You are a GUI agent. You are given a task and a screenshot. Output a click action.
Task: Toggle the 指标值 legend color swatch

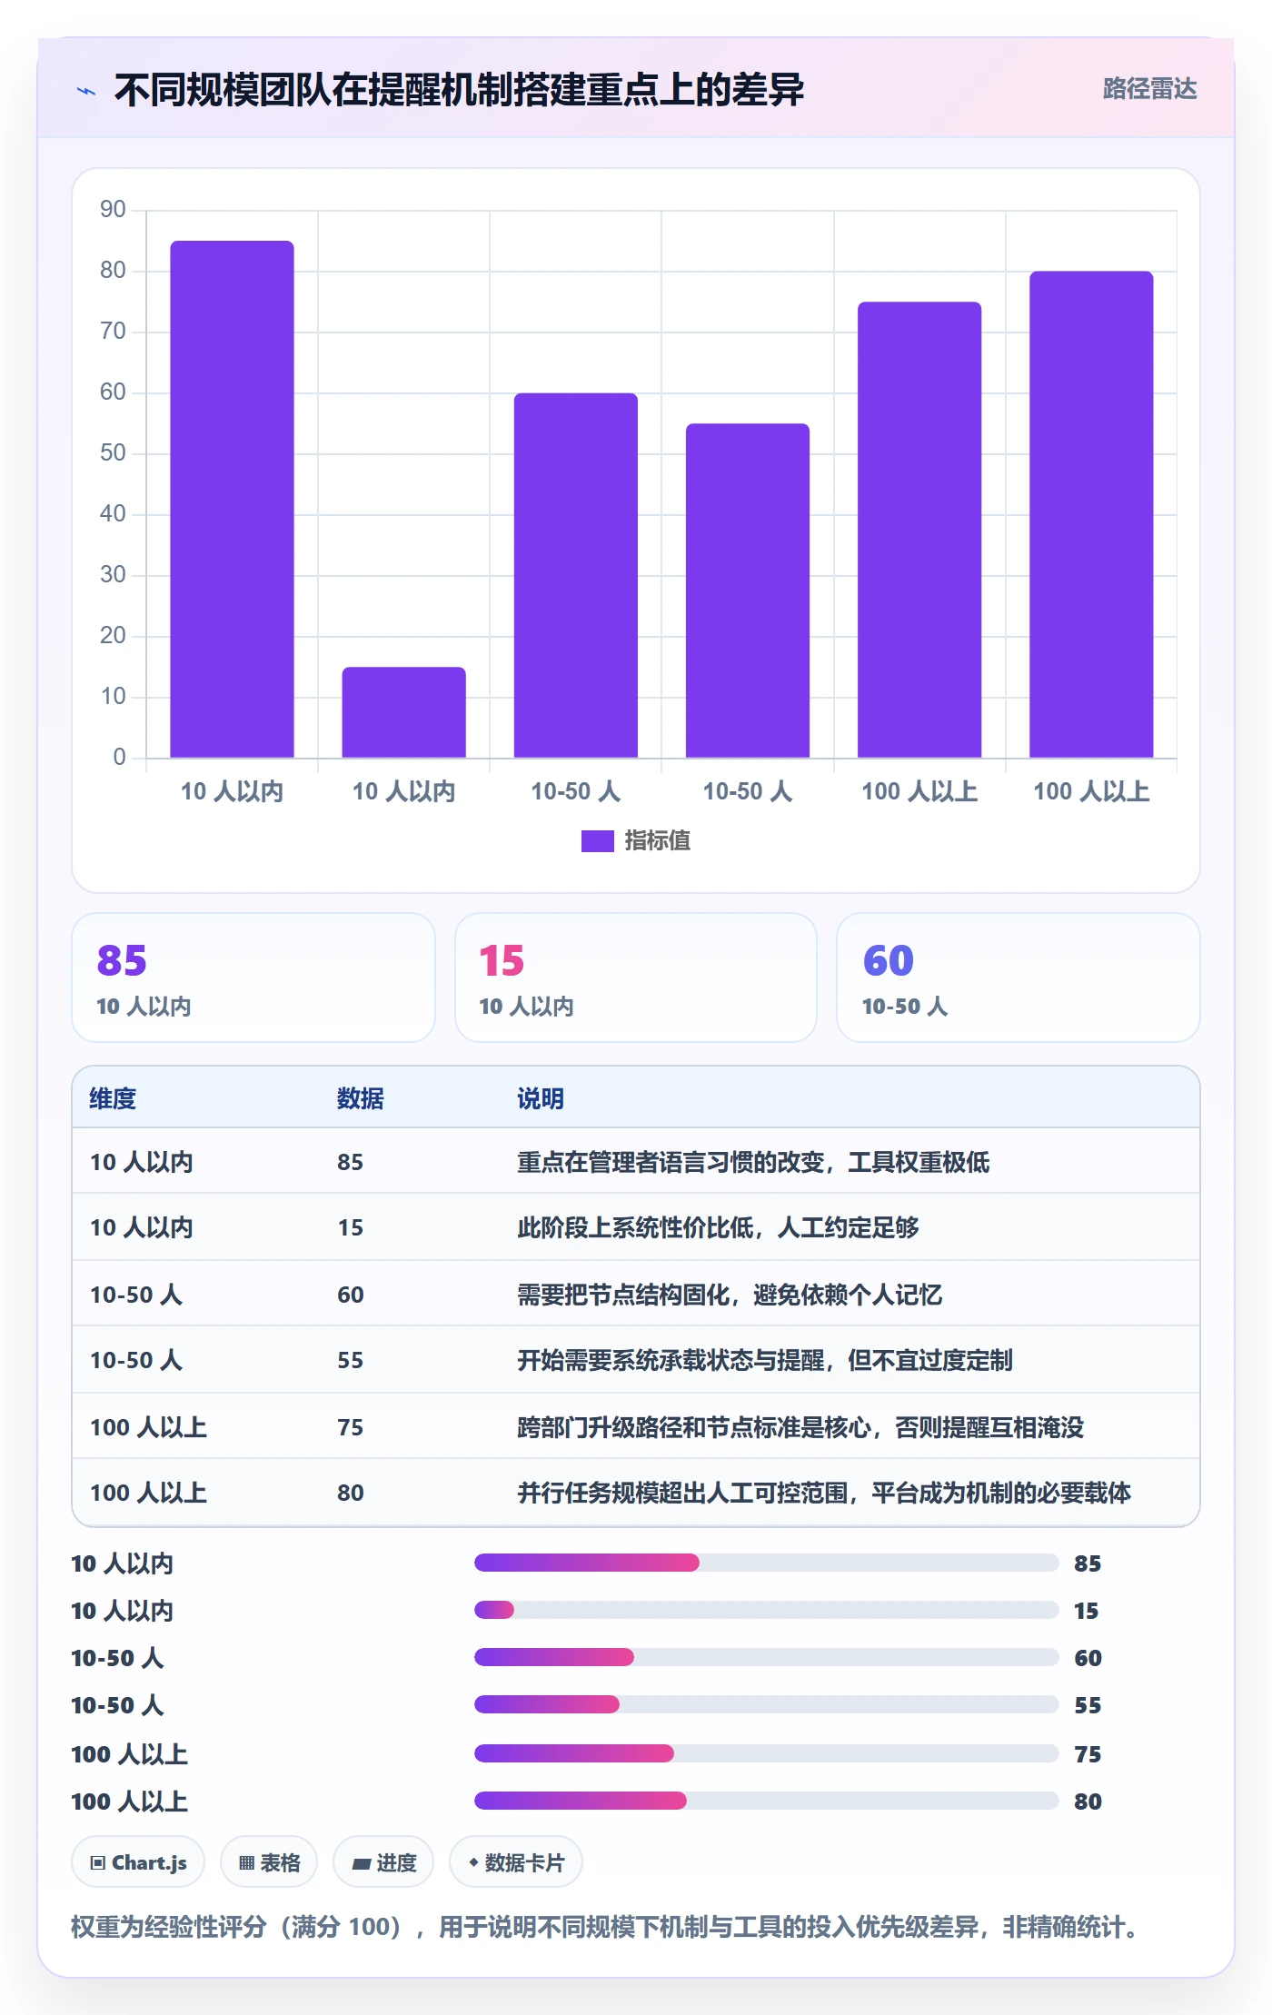click(x=597, y=841)
